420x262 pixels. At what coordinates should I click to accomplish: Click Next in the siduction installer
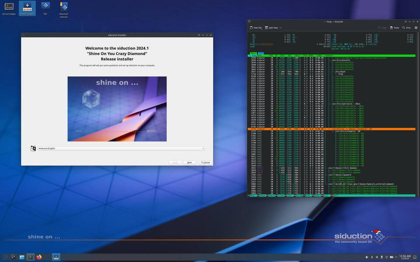189,162
